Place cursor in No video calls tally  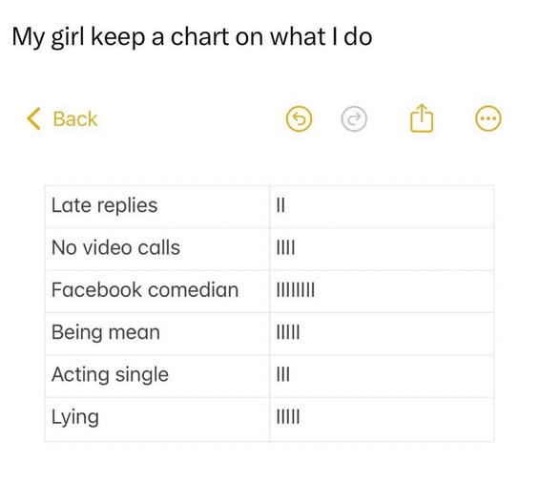pyautogui.click(x=382, y=249)
